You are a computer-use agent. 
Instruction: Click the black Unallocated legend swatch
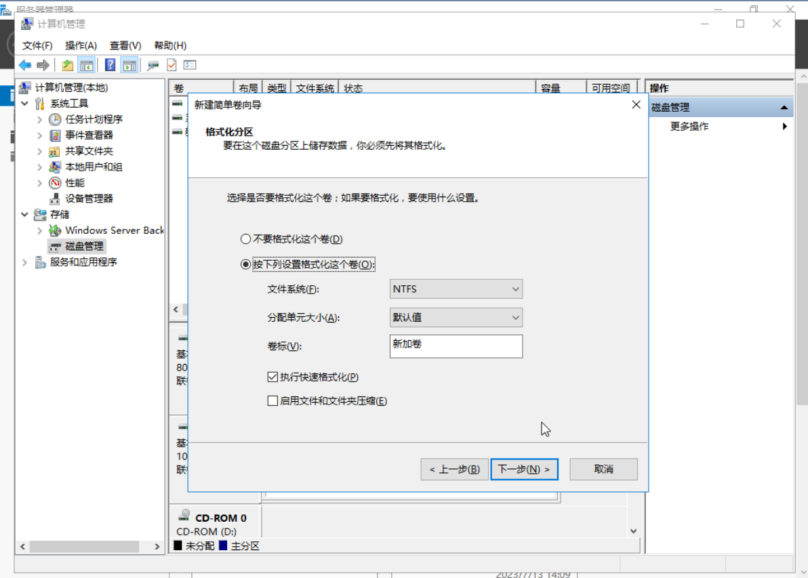coord(178,545)
